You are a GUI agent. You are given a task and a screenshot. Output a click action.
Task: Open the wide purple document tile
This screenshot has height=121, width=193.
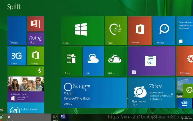point(152,61)
